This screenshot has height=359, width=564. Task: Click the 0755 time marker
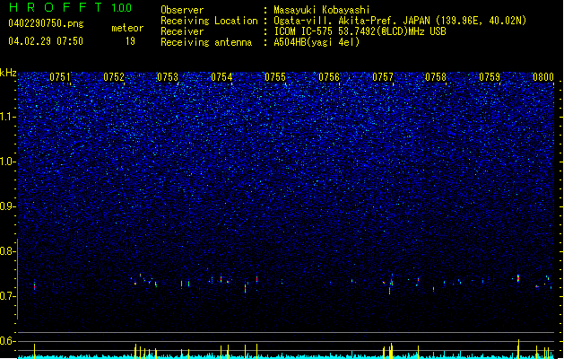coord(275,77)
